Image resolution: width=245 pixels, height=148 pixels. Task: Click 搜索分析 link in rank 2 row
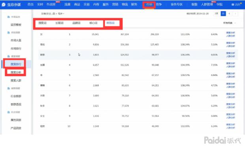coord(230,43)
